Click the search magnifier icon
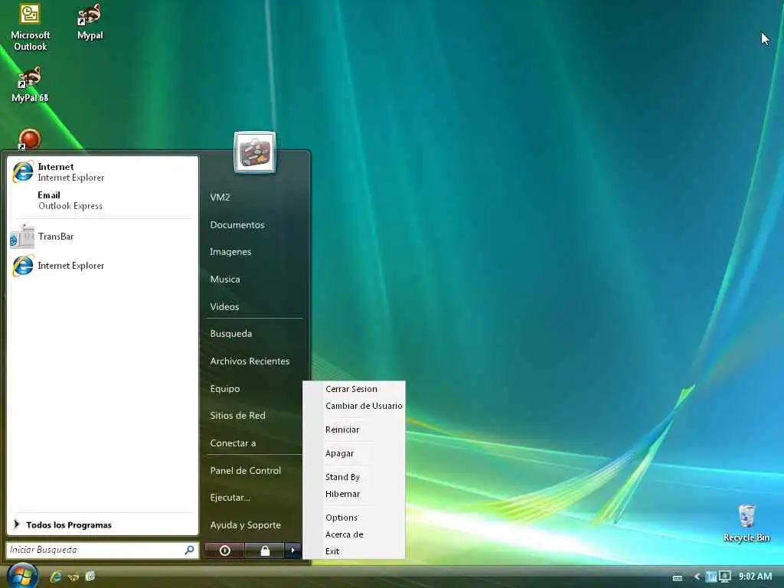Screen dimensions: 784x588 click(190, 550)
